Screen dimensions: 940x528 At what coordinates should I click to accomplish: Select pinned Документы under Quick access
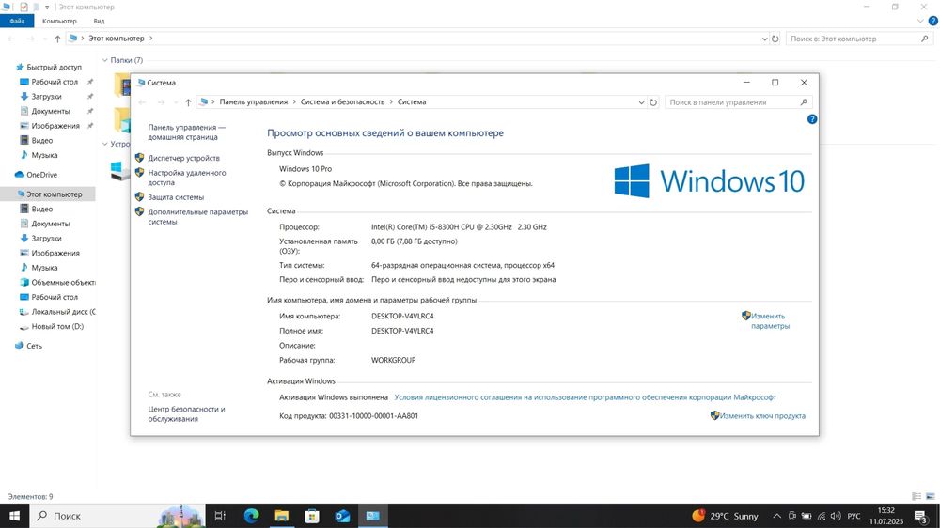pyautogui.click(x=51, y=111)
